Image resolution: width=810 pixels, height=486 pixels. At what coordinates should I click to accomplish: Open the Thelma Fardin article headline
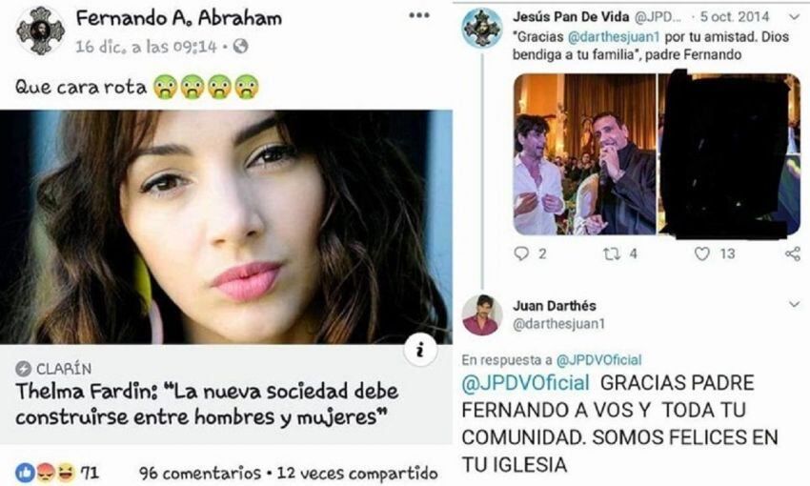click(207, 404)
